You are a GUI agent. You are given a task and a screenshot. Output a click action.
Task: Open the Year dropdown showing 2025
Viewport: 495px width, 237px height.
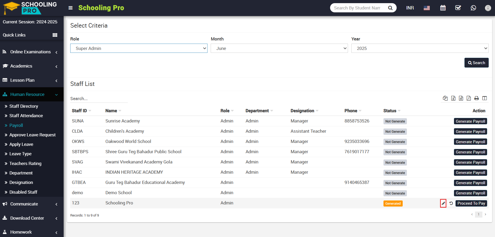[x=420, y=48]
